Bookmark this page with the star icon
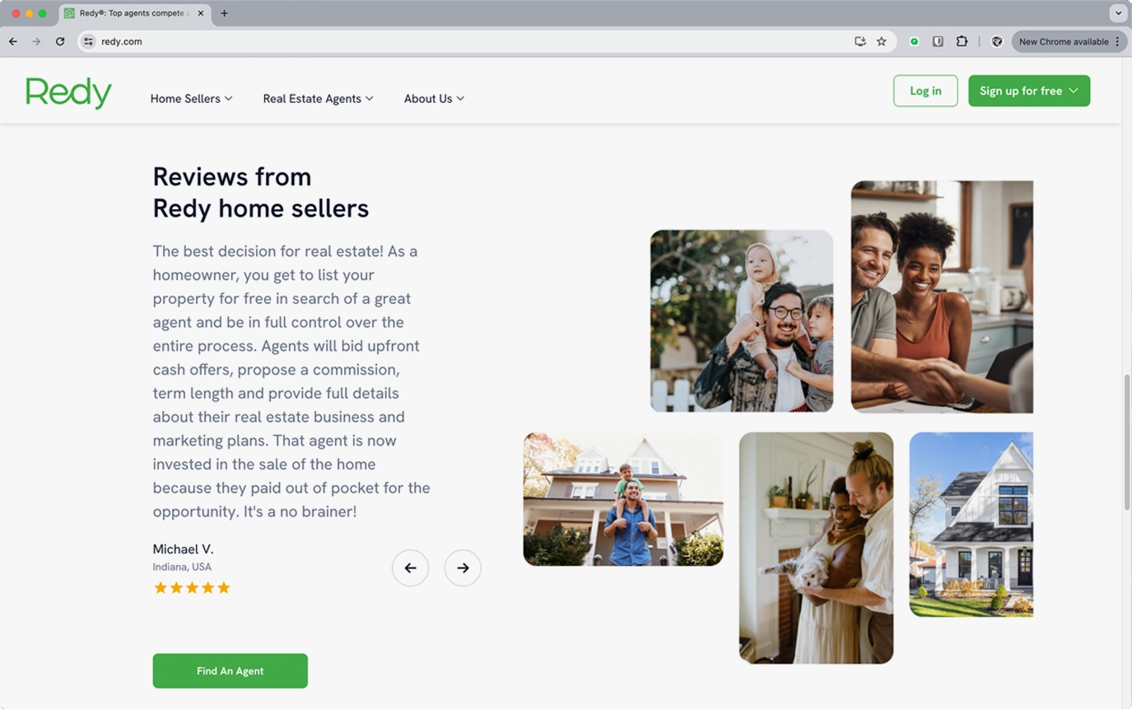1132x710 pixels. click(882, 41)
